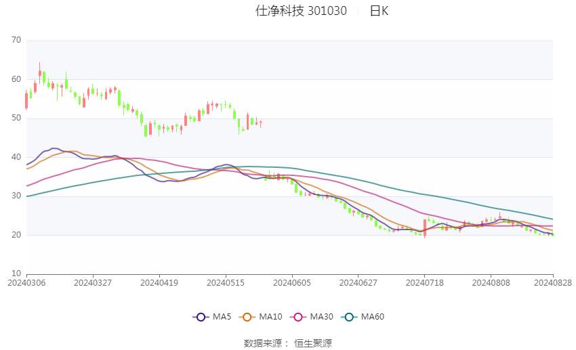Toggle the MA5 legend series
The image size is (576, 350).
211,317
